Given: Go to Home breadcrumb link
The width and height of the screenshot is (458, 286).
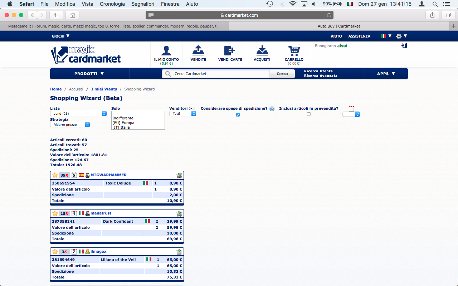Looking at the screenshot, I should click(x=56, y=89).
